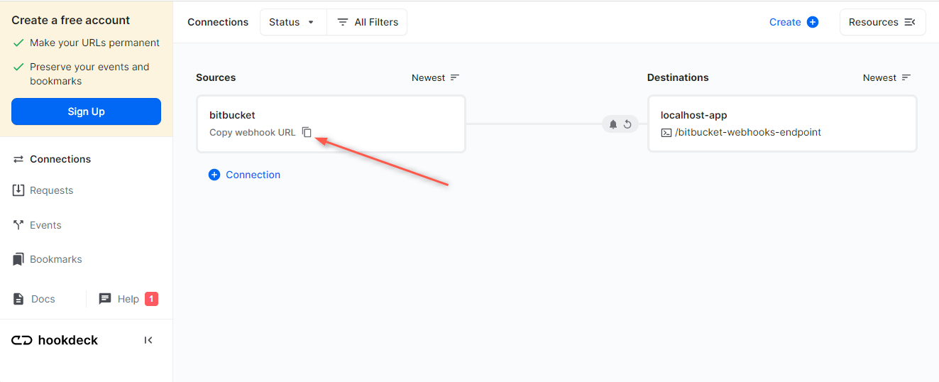The image size is (939, 382).
Task: Click the Sign Up button
Action: click(x=86, y=111)
